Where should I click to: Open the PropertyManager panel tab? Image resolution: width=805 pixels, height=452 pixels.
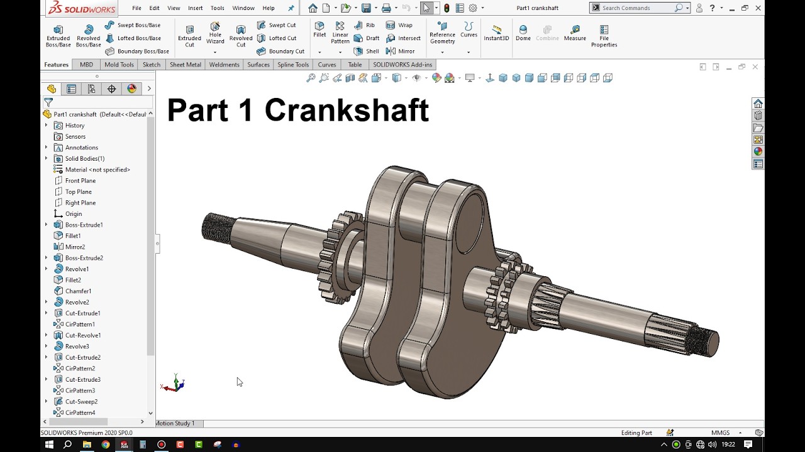(71, 89)
